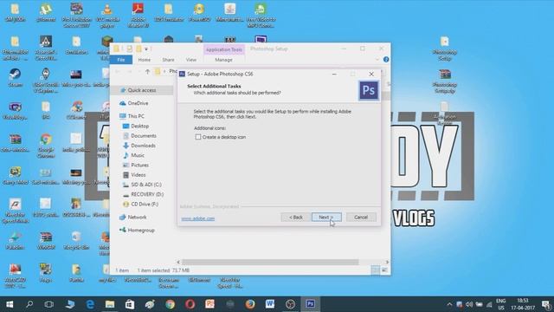Launch Word from taskbar
Viewport: 554px width, 312px height.
click(270, 304)
